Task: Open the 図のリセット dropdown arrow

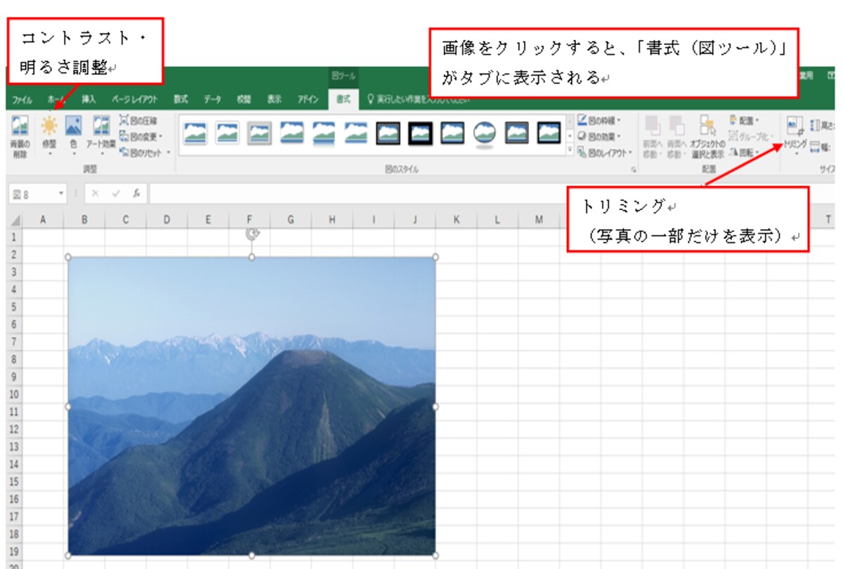Action: coord(169,151)
